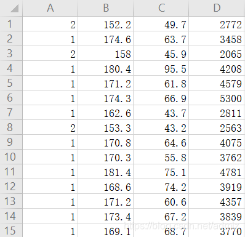The image size is (245, 237).
Task: Click cell containing 181.4
Action: (105, 172)
